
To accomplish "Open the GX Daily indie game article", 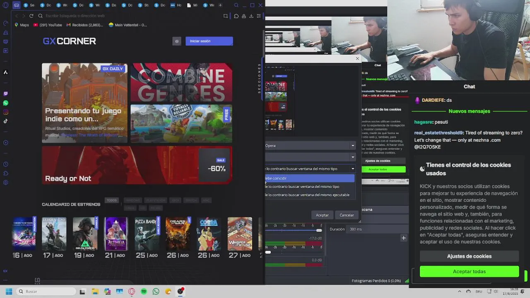I will (85, 103).
